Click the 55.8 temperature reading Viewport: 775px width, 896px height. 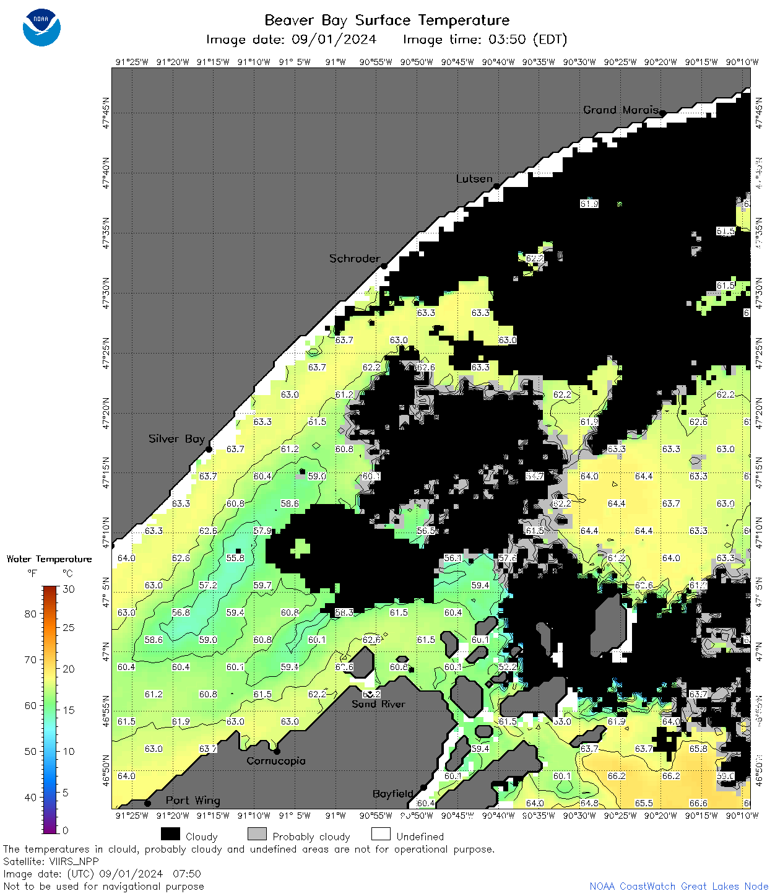[x=235, y=558]
